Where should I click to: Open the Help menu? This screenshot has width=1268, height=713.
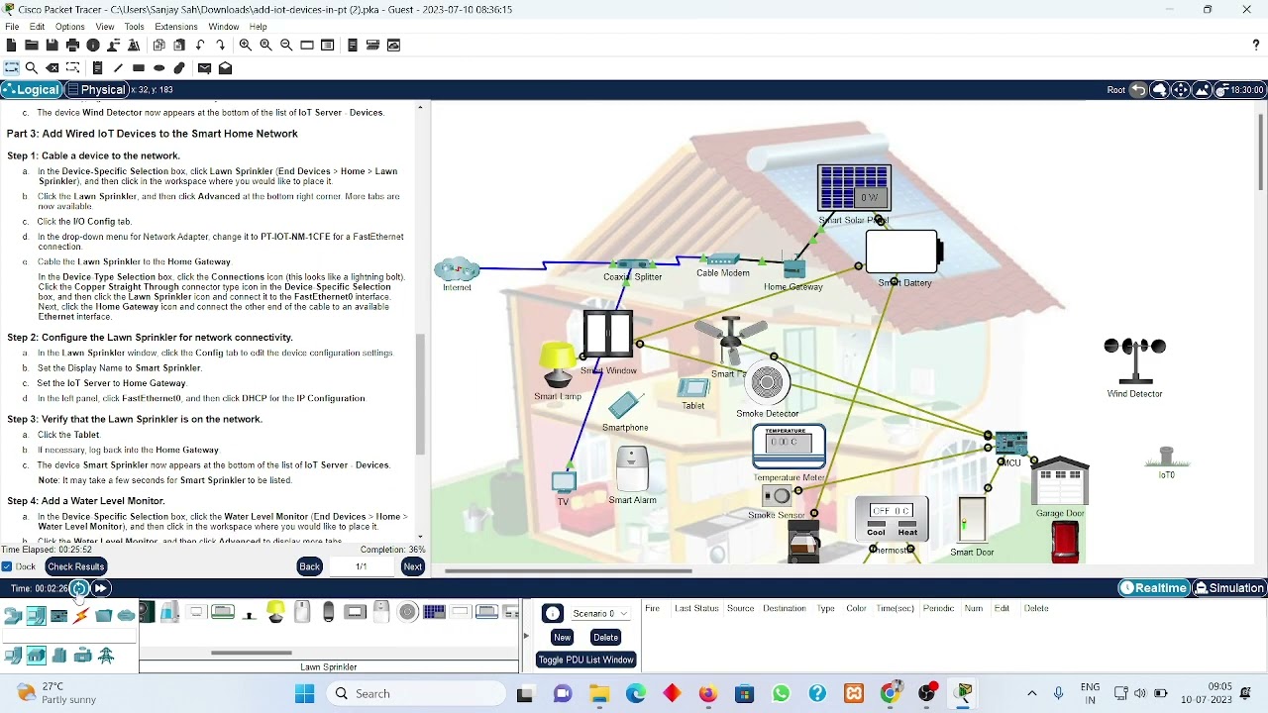tap(259, 27)
